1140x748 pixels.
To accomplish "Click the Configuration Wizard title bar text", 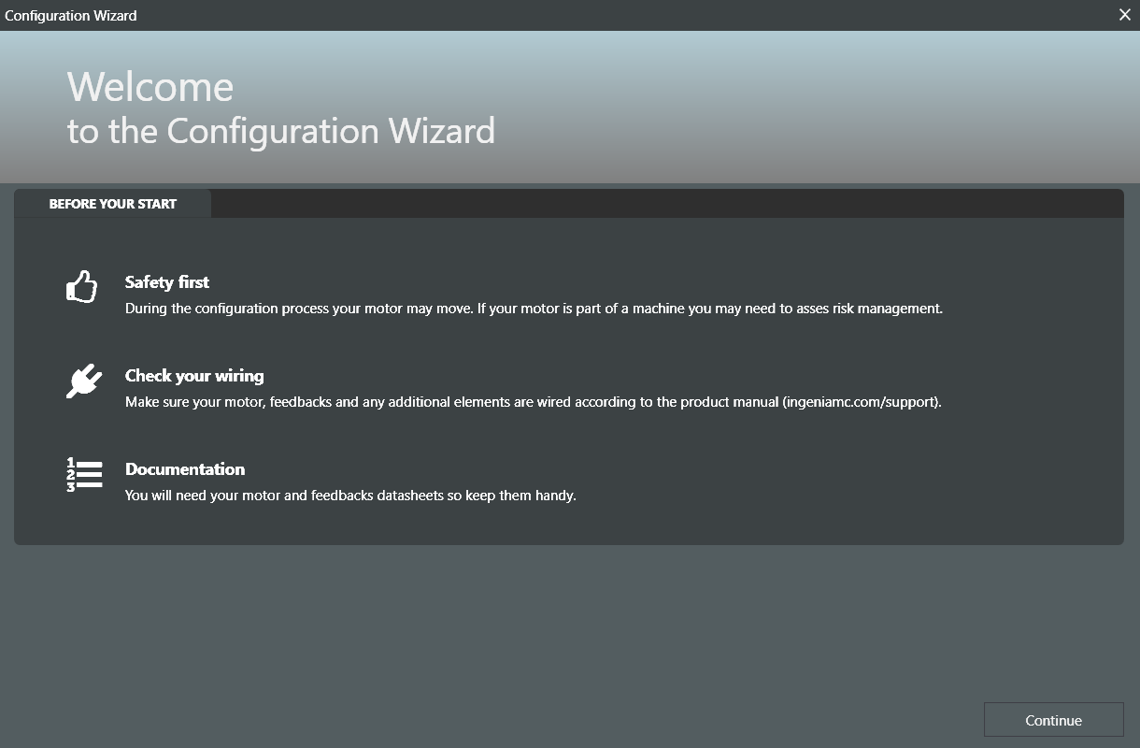I will tap(71, 15).
